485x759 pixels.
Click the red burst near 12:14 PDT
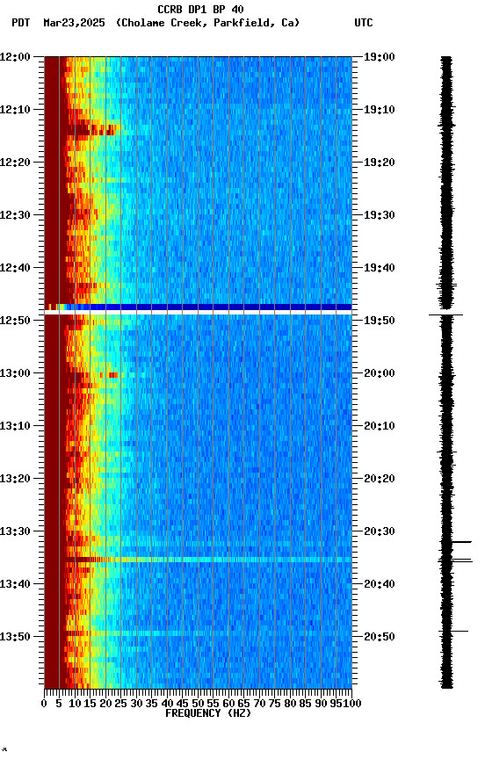coord(92,130)
